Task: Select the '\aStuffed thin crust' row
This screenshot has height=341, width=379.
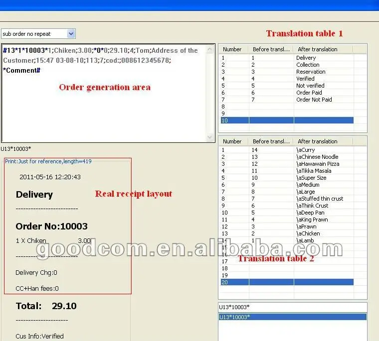Action: coord(287,199)
